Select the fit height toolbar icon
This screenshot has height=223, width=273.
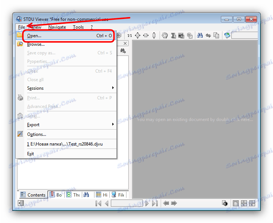pos(154,35)
